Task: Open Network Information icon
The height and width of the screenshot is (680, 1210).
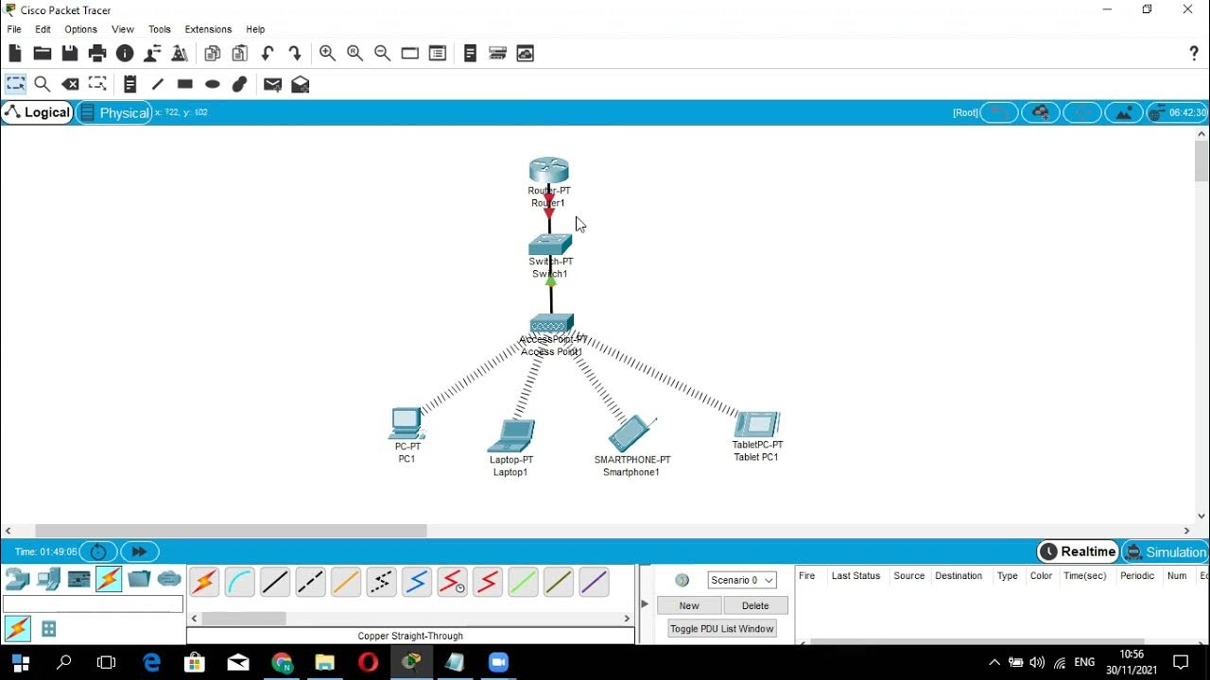Action: point(125,54)
